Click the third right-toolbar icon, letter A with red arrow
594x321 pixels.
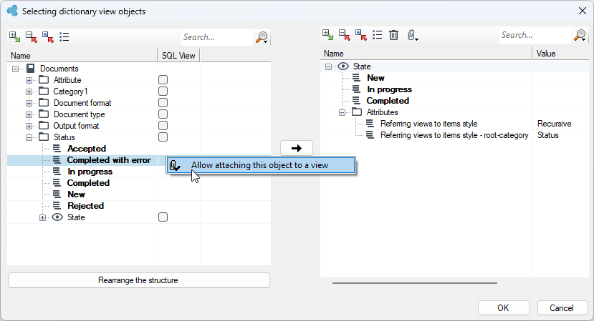361,35
